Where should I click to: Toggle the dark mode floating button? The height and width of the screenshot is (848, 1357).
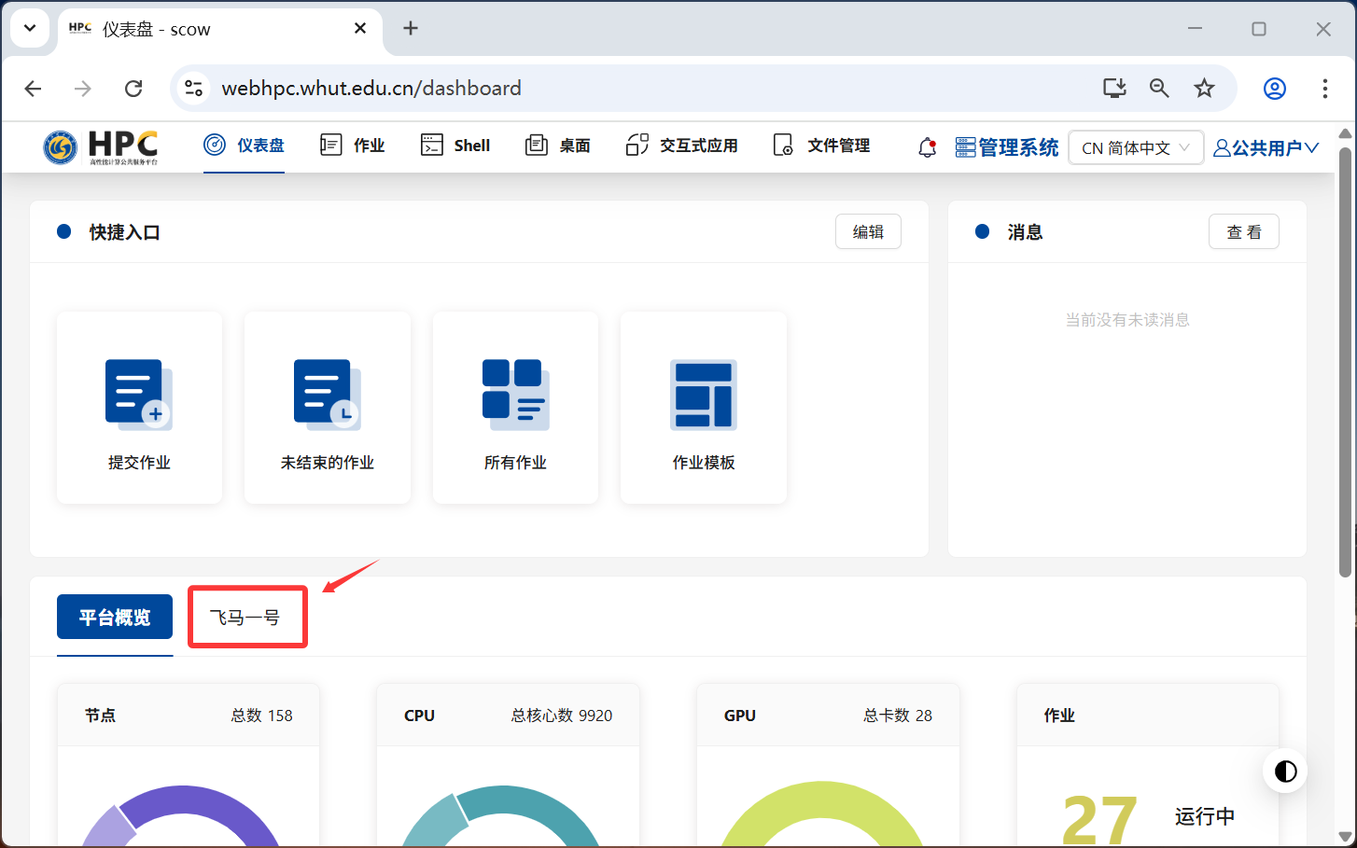pyautogui.click(x=1285, y=772)
